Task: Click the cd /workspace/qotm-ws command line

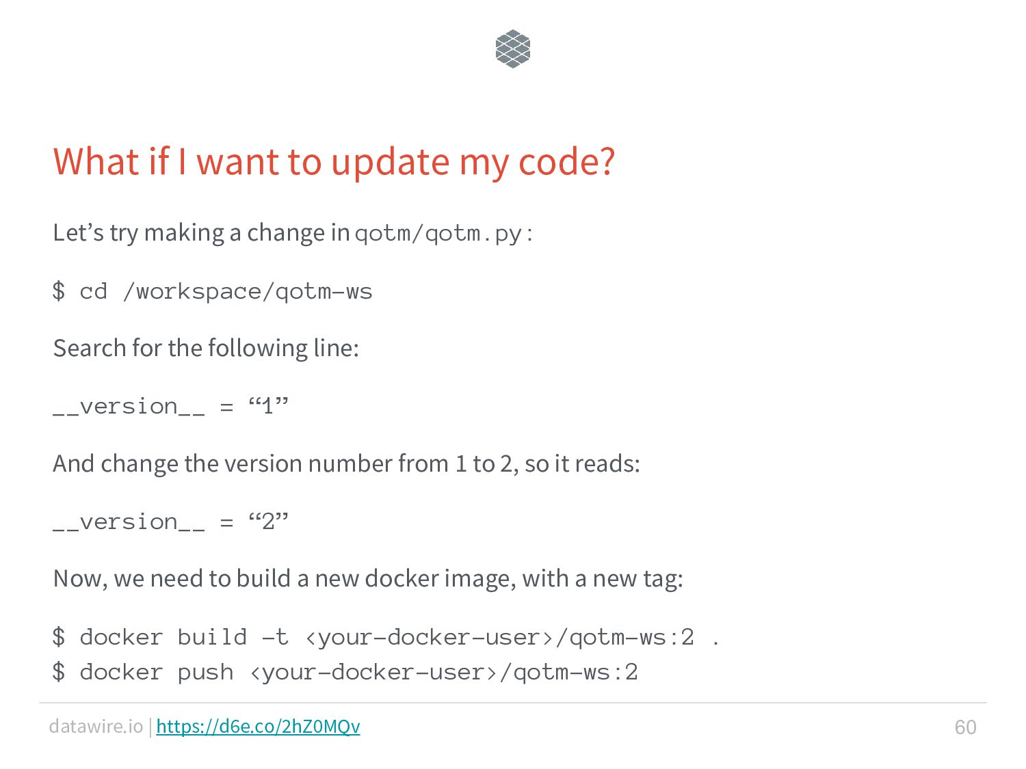Action: pyautogui.click(x=212, y=291)
